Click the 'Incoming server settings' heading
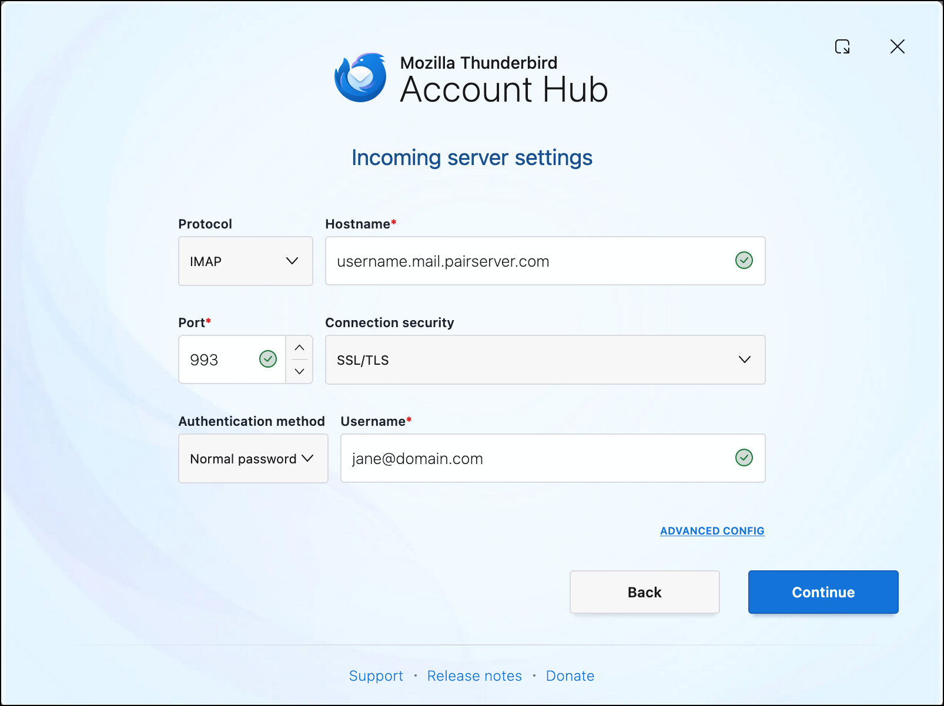This screenshot has height=706, width=944. (x=472, y=157)
